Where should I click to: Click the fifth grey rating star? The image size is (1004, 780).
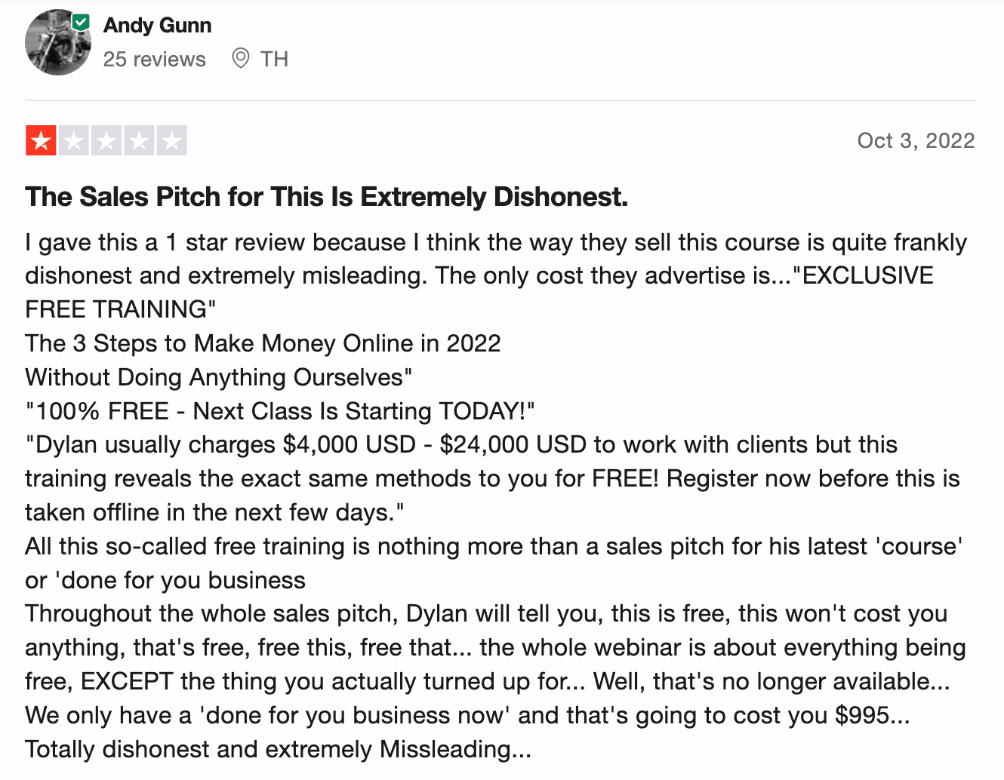[171, 140]
